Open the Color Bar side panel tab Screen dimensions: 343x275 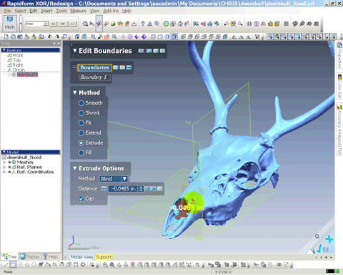click(339, 87)
